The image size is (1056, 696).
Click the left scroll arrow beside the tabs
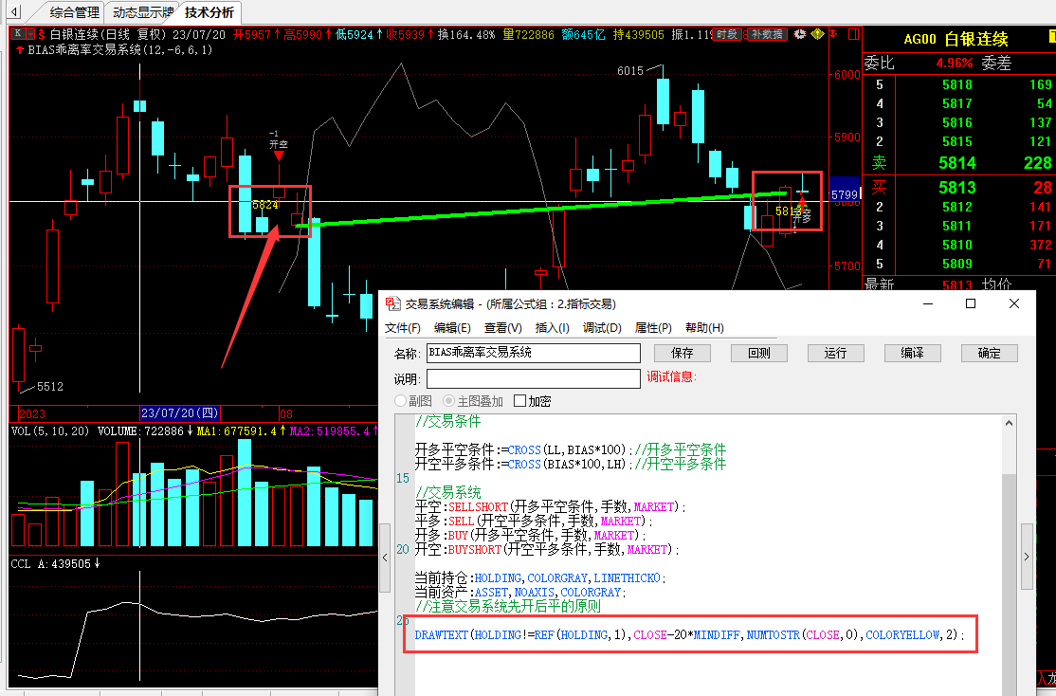[15, 11]
